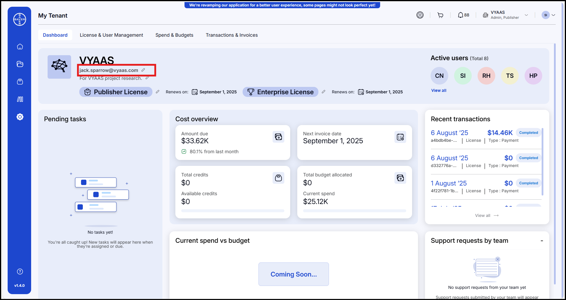Click the HP active user avatar

(x=533, y=76)
